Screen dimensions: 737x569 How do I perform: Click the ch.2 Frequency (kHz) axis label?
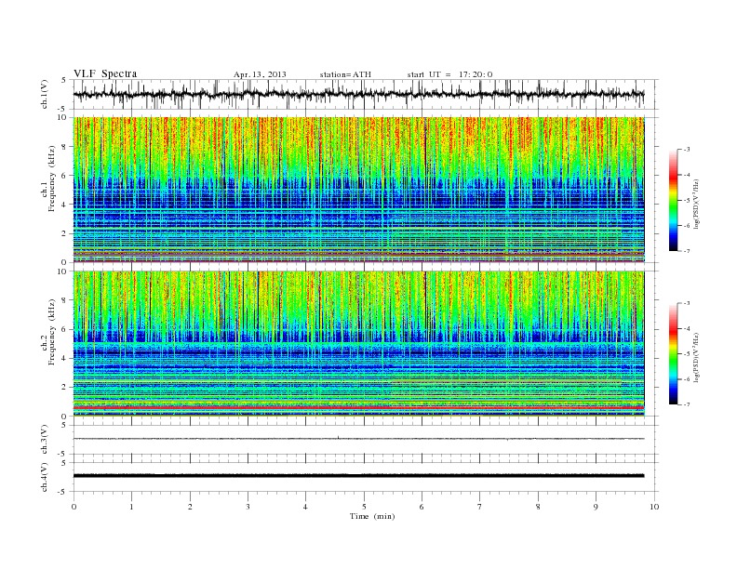click(48, 331)
